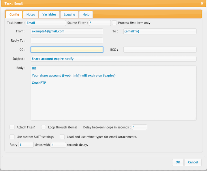Grab the Body textarea resize handle
The width and height of the screenshot is (207, 171).
coord(195,119)
